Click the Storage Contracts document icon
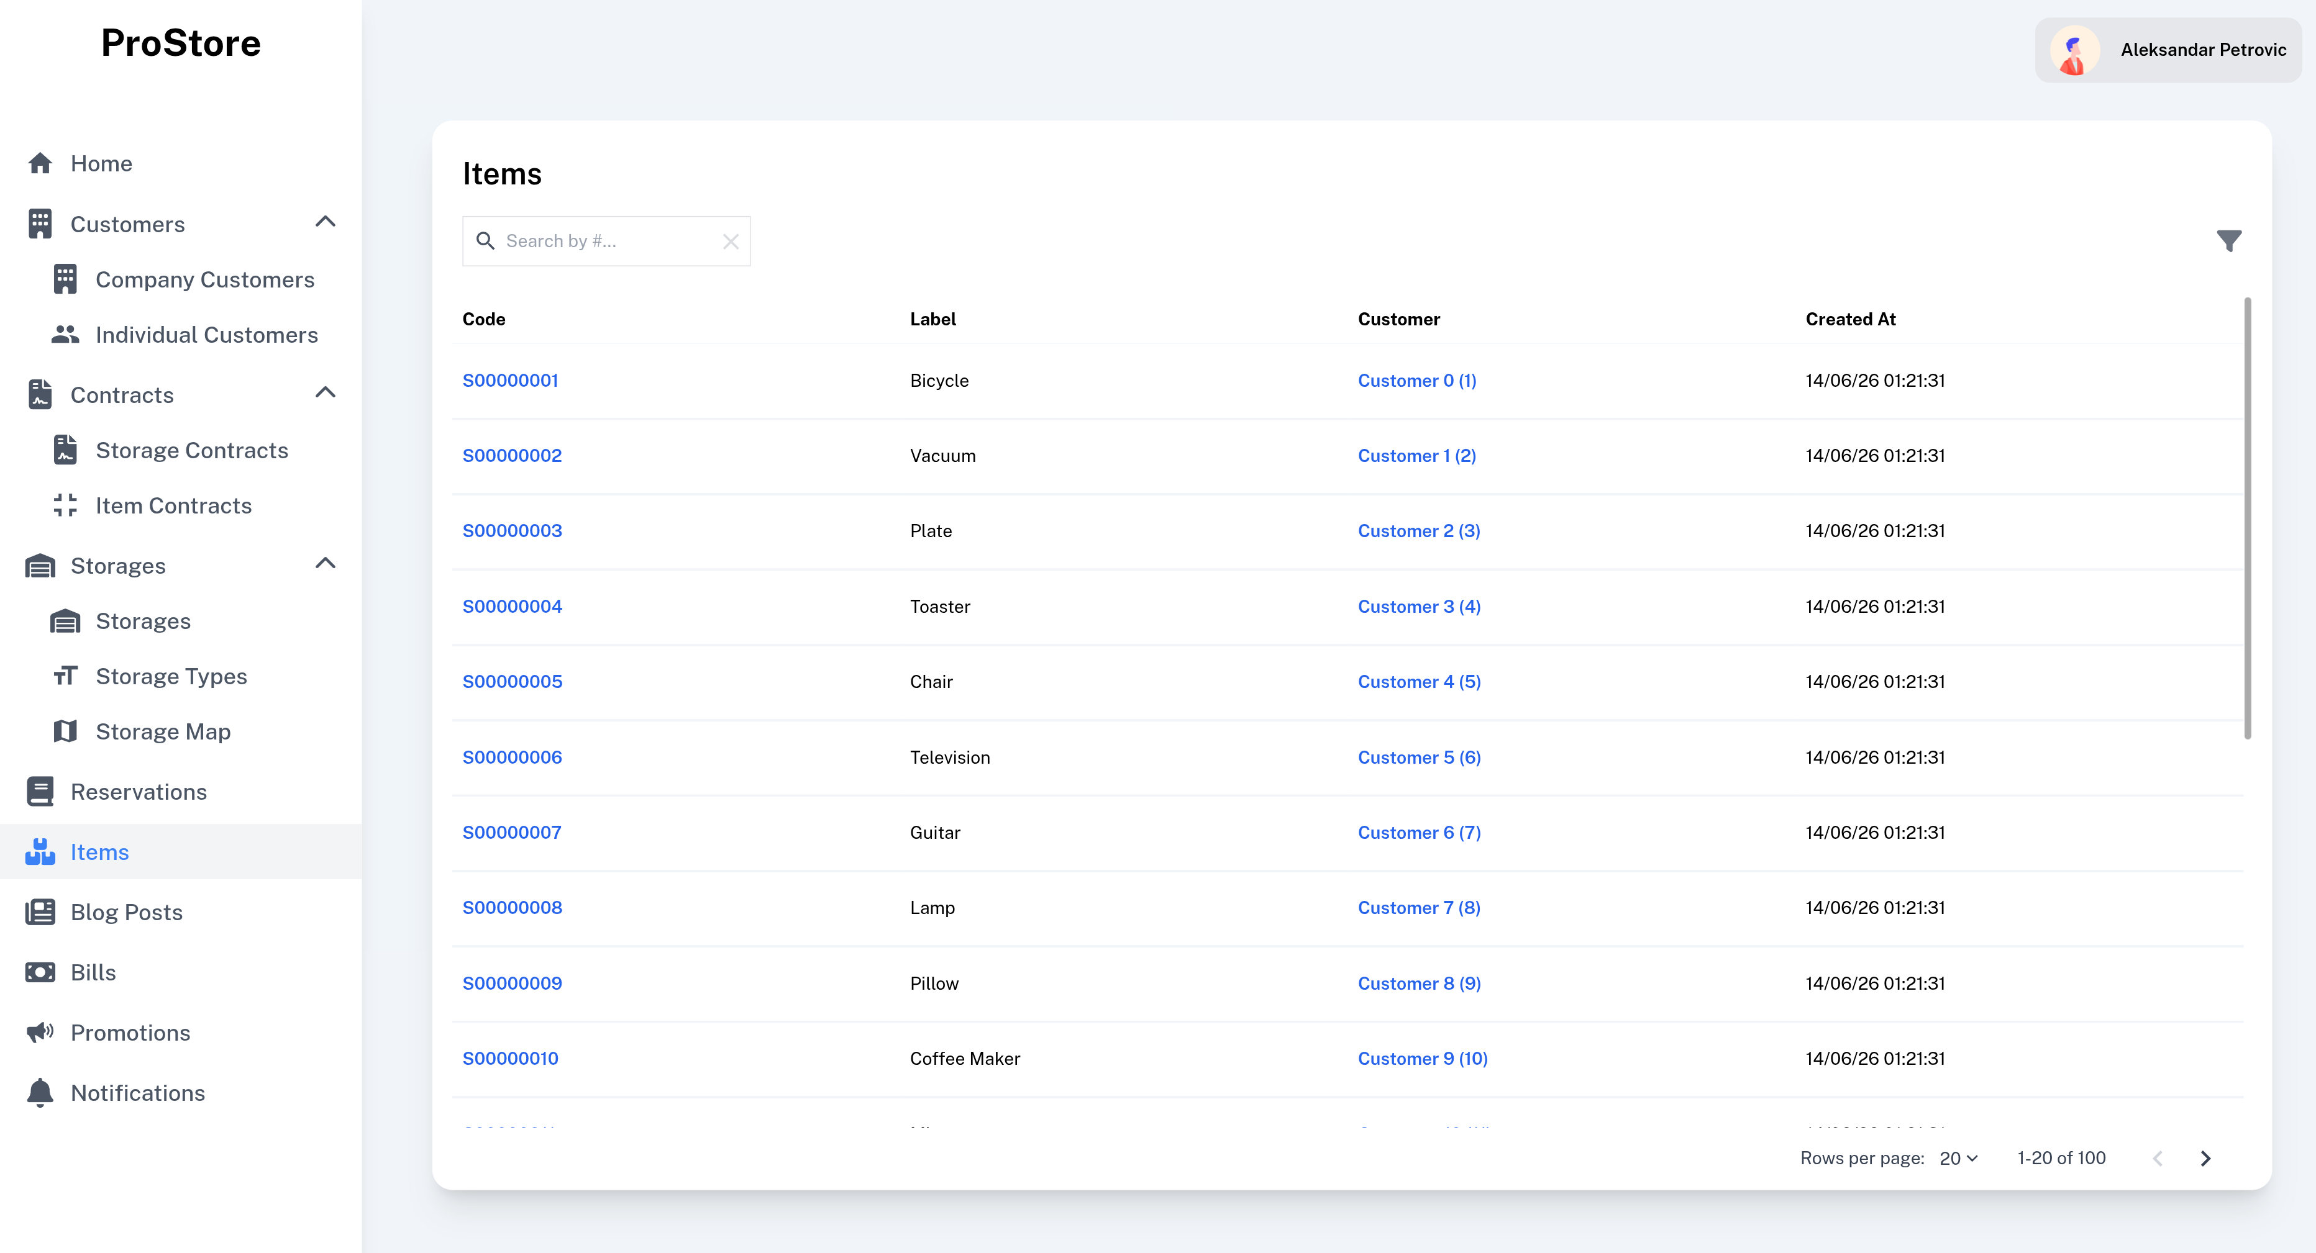Screen dimensions: 2316x1253 tap(65, 450)
